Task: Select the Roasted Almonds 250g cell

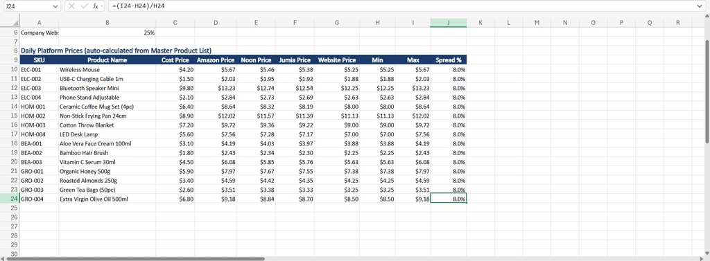Action: [107, 180]
